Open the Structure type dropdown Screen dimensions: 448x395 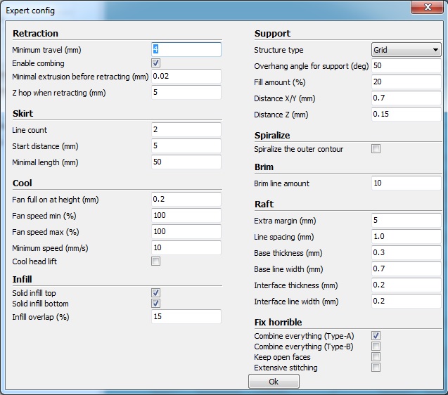406,50
